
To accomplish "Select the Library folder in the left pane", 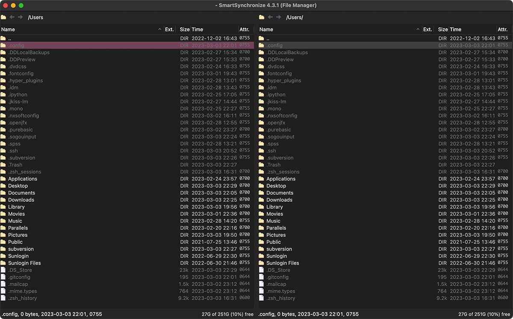I will pyautogui.click(x=17, y=207).
